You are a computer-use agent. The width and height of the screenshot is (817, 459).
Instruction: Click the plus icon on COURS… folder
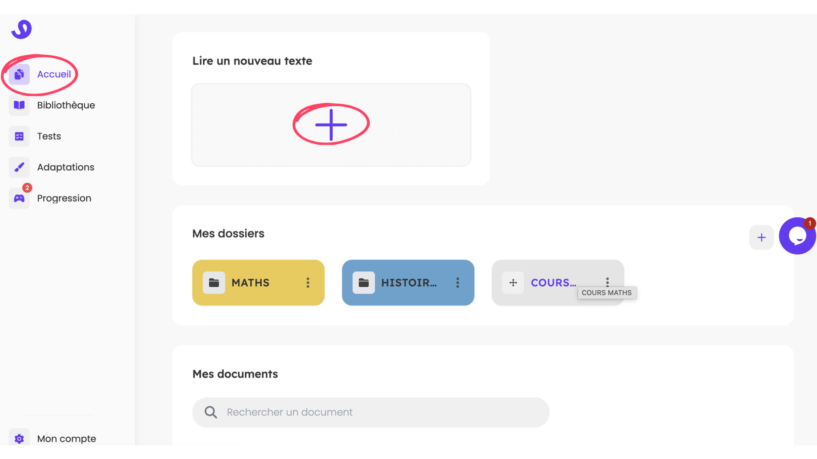tap(513, 283)
